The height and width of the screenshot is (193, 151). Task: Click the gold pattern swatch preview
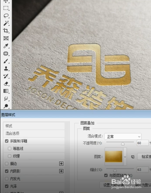[x=114, y=157]
